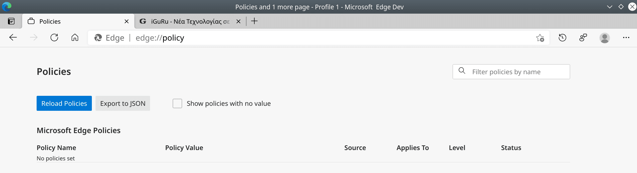Screen dimensions: 637x173
Task: Click the Applies To column header
Action: tap(413, 148)
